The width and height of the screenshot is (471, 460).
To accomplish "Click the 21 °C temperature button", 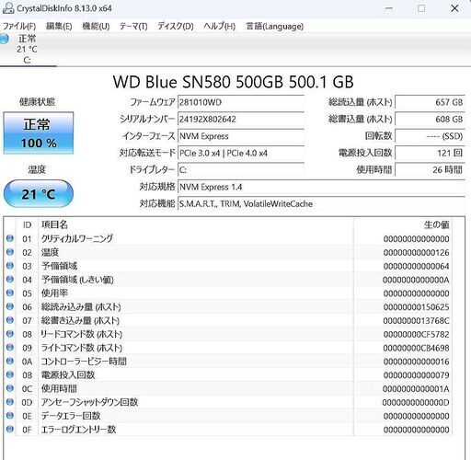I will point(39,194).
